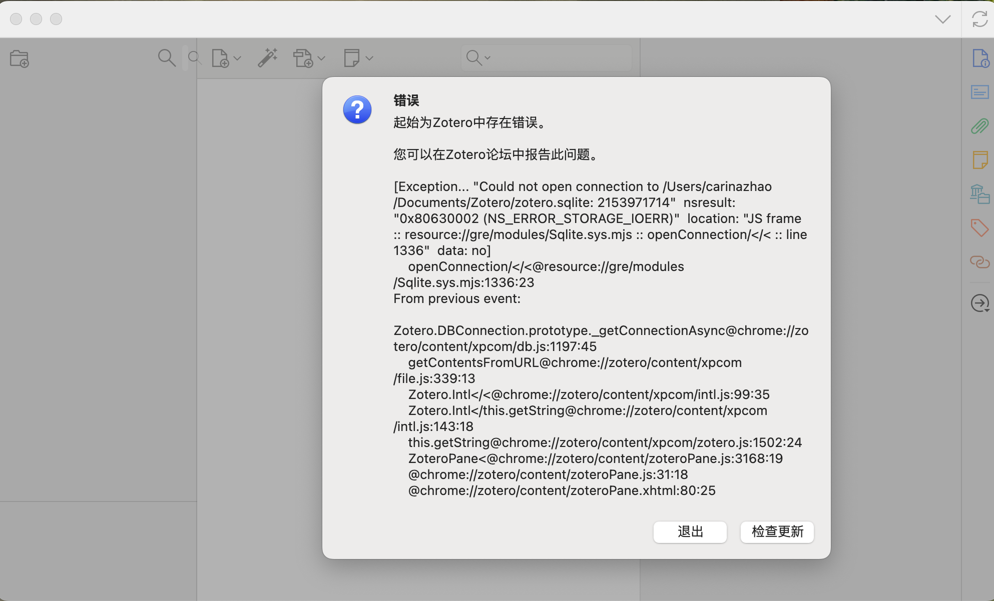Click the Add Attachment icon
This screenshot has width=994, height=601.
pyautogui.click(x=303, y=58)
